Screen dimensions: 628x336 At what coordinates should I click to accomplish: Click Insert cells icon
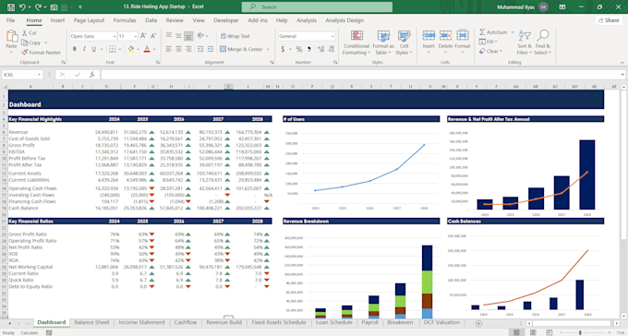[x=429, y=36]
